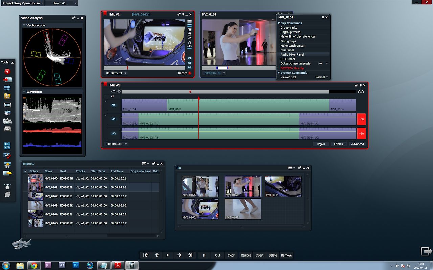433x270 pixels.
Task: Toggle the A1 track button on timeline
Action: point(114,119)
